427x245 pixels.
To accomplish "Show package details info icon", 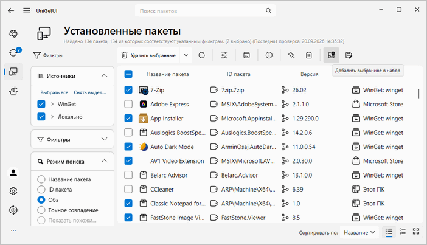I will coord(269,55).
